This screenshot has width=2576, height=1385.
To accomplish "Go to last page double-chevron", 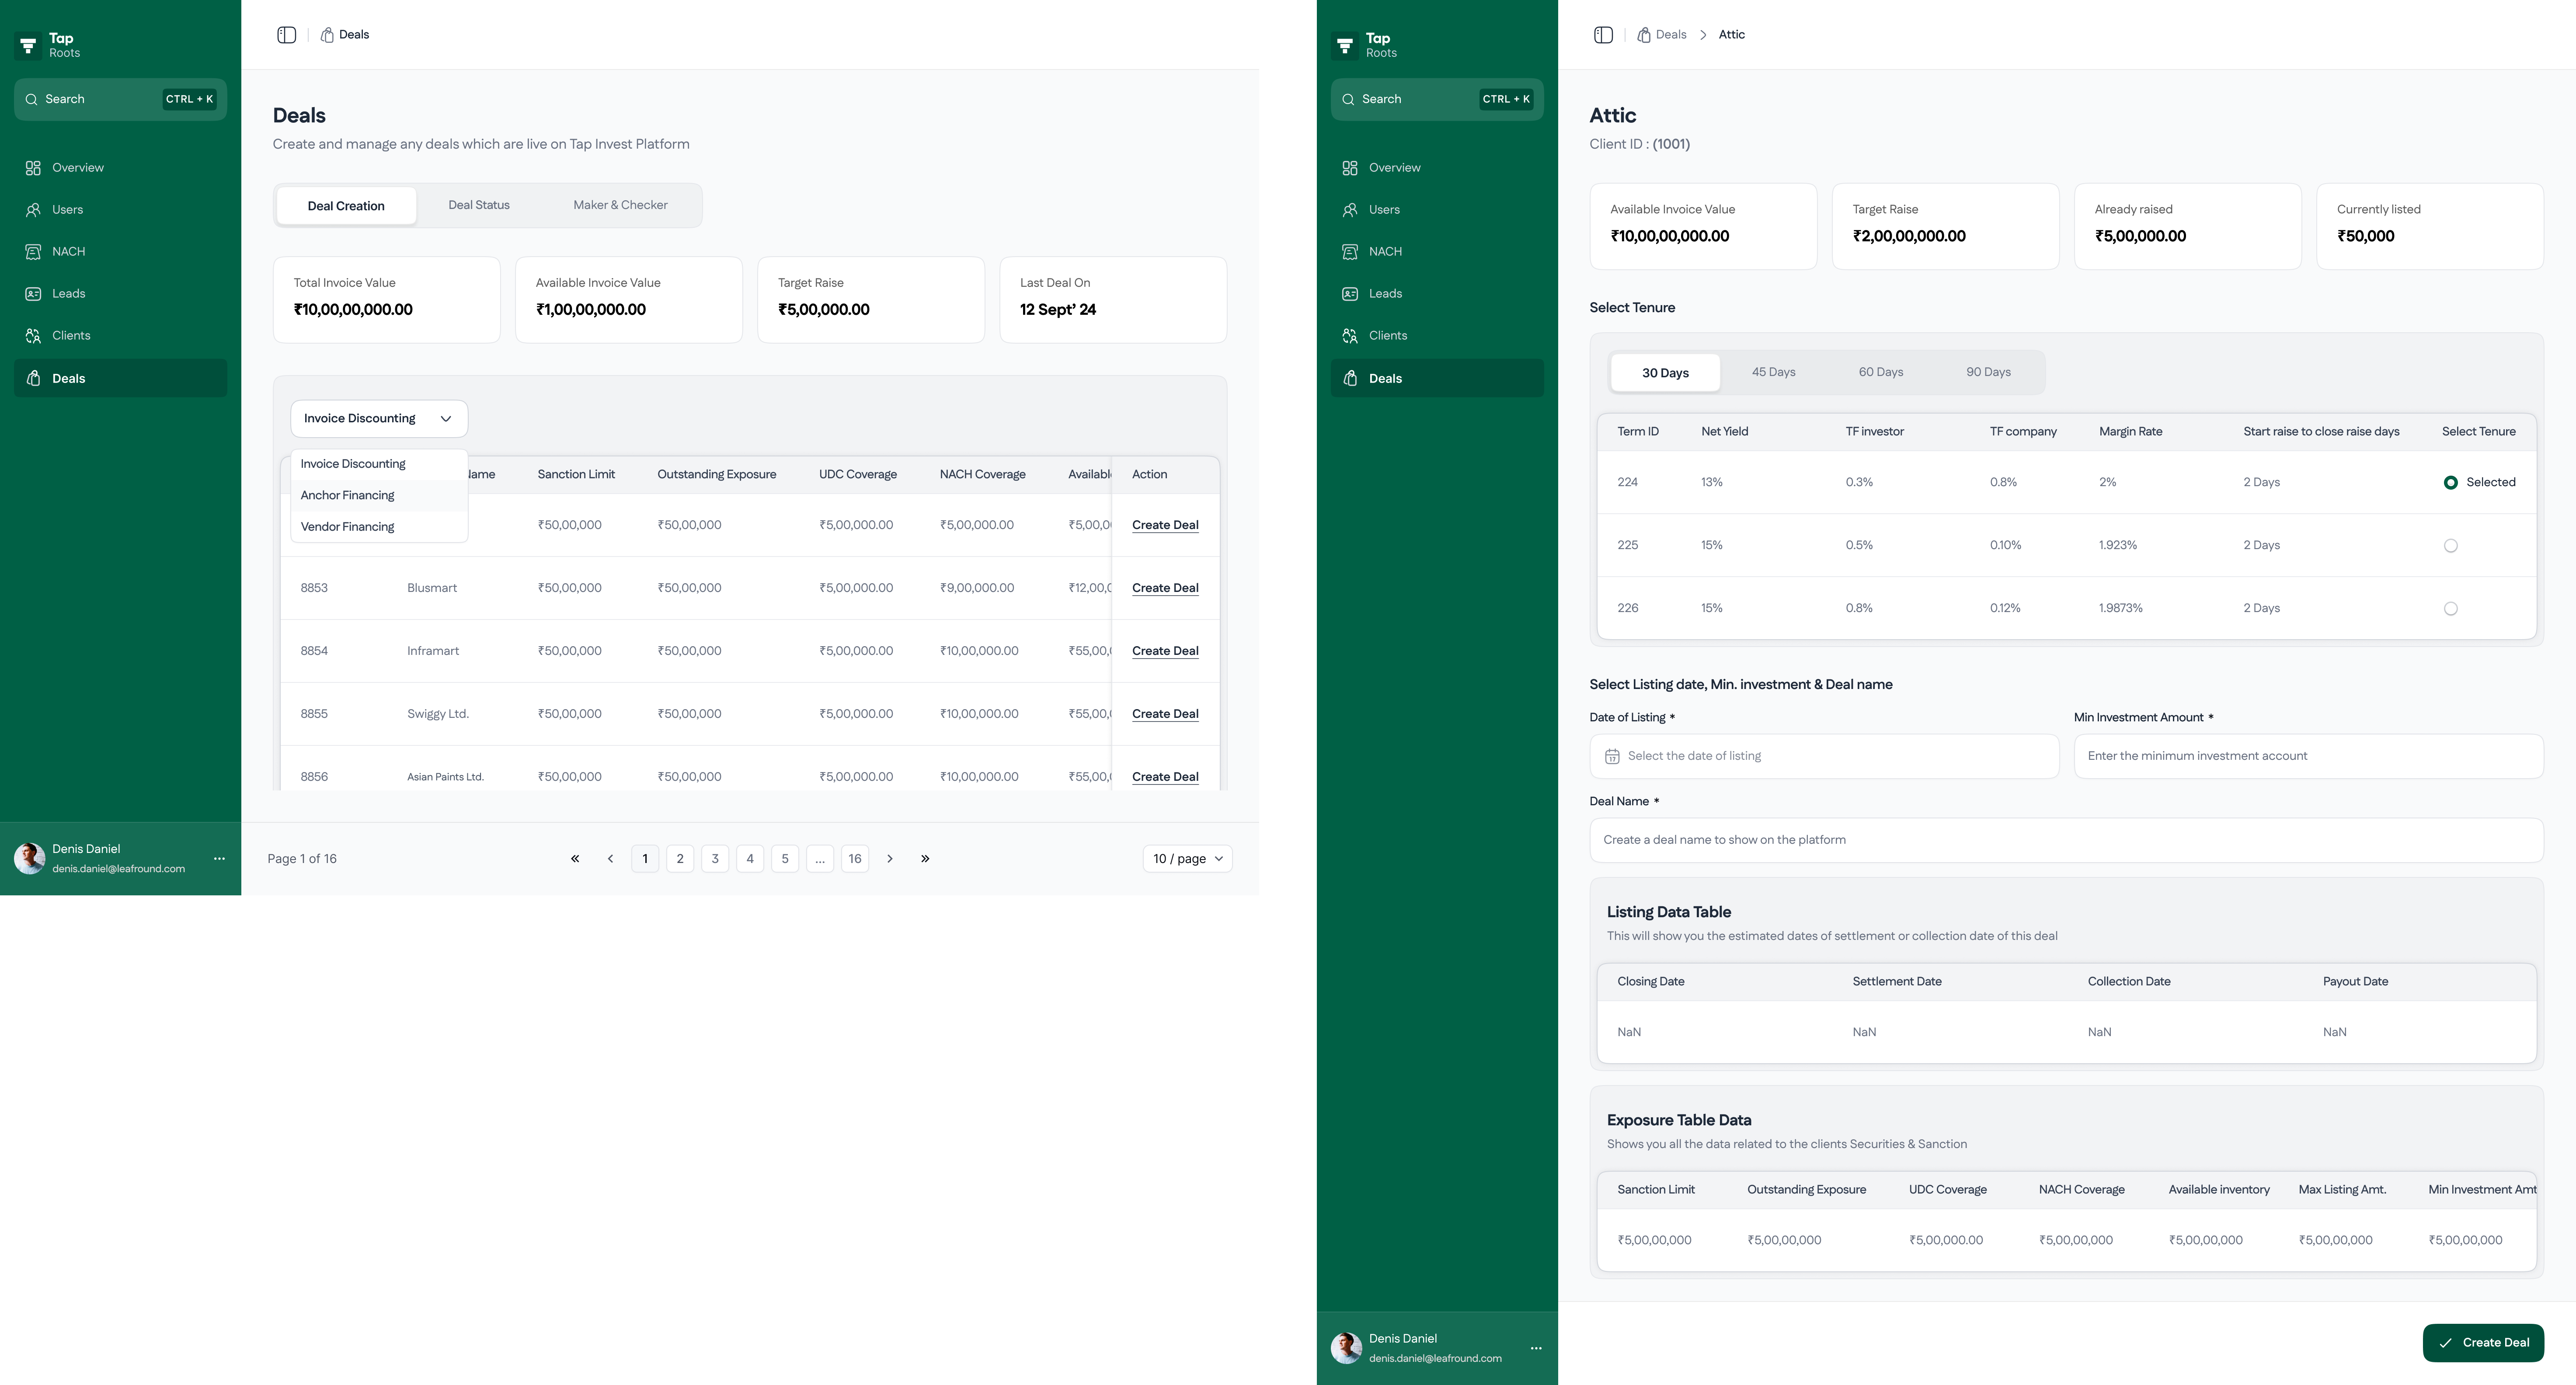I will pos(925,859).
